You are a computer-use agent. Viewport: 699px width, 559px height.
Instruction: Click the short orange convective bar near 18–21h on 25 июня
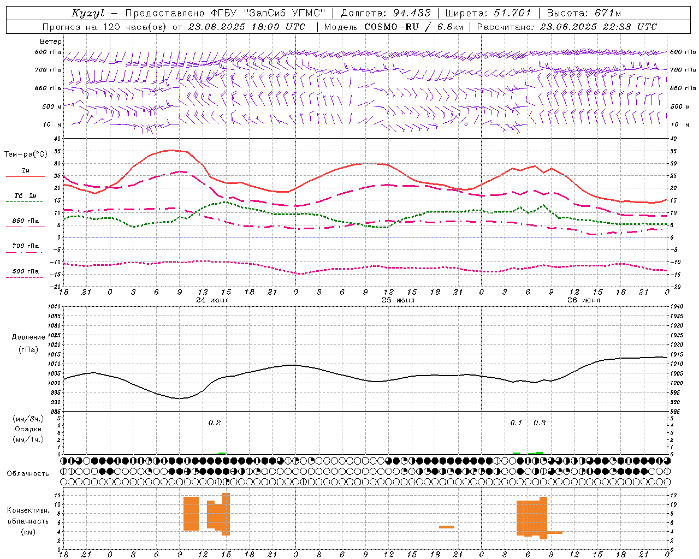(447, 527)
